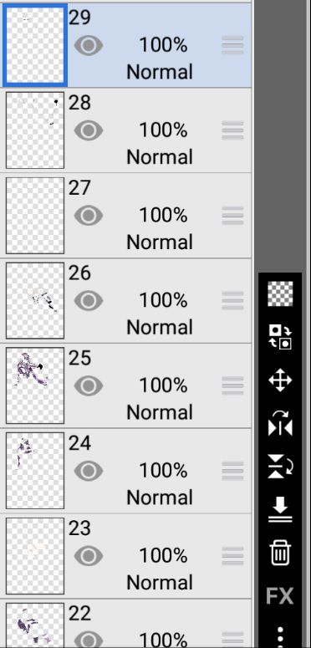The image size is (311, 648).
Task: Open the Normal blend mode of layer 28
Action: coord(160,157)
